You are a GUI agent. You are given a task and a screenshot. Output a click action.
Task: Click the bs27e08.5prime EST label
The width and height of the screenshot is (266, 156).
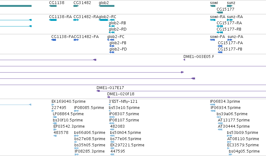[x=90, y=139]
